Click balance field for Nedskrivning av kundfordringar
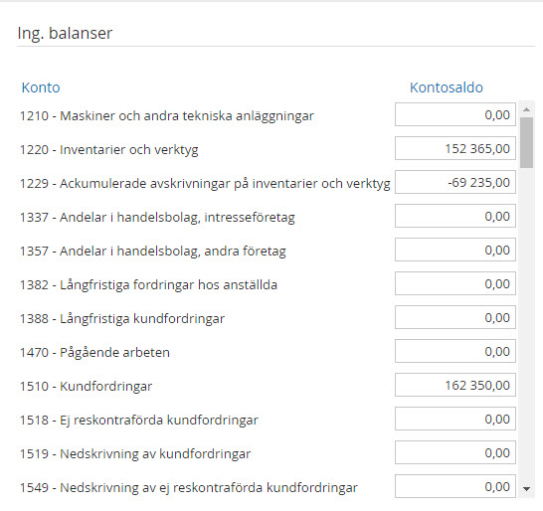The height and width of the screenshot is (511, 543). pos(455,452)
